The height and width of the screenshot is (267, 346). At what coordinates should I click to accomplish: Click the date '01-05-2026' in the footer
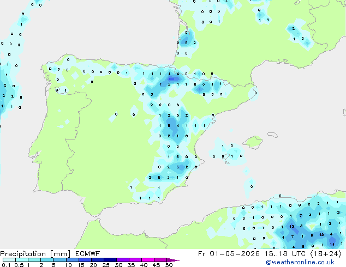coord(235,254)
